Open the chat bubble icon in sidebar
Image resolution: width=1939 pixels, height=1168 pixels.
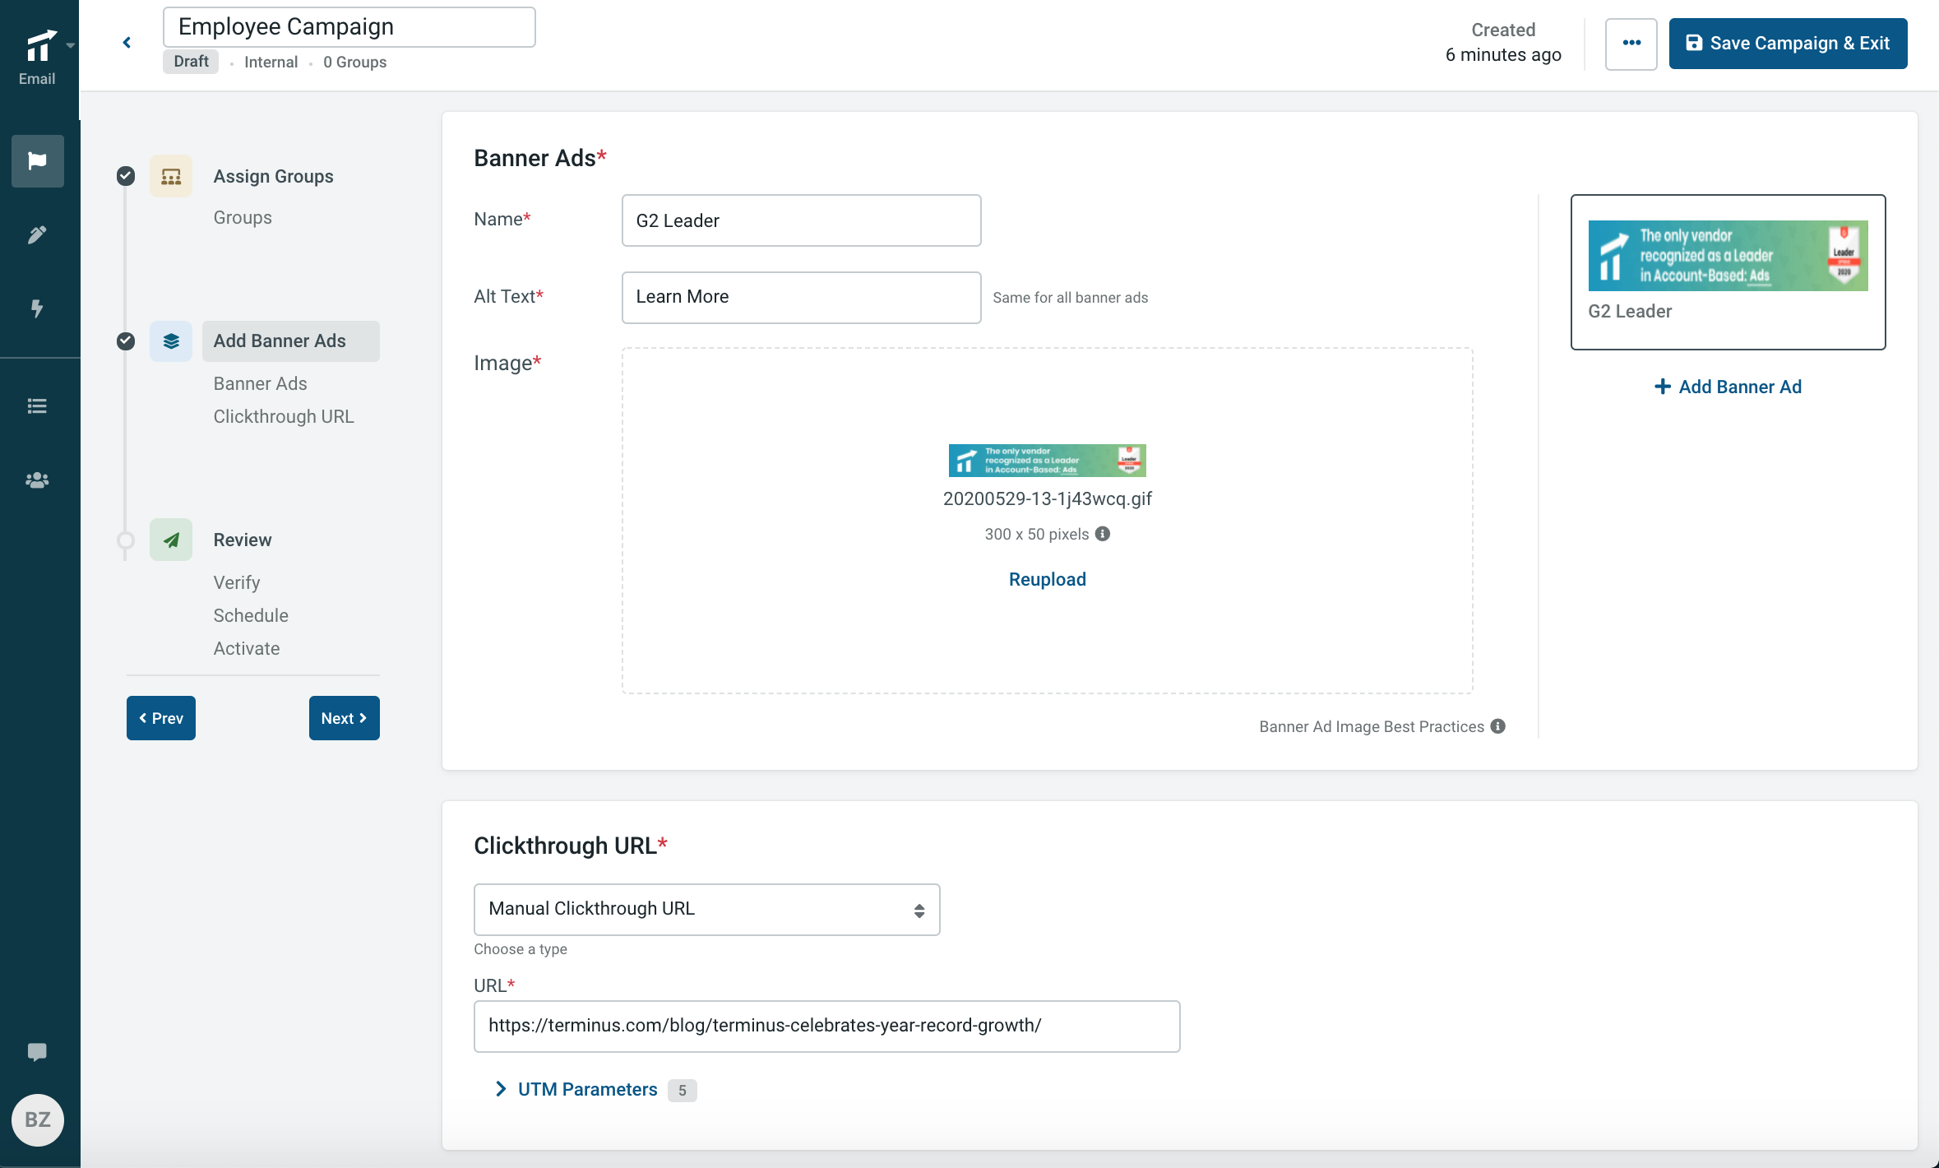click(37, 1052)
